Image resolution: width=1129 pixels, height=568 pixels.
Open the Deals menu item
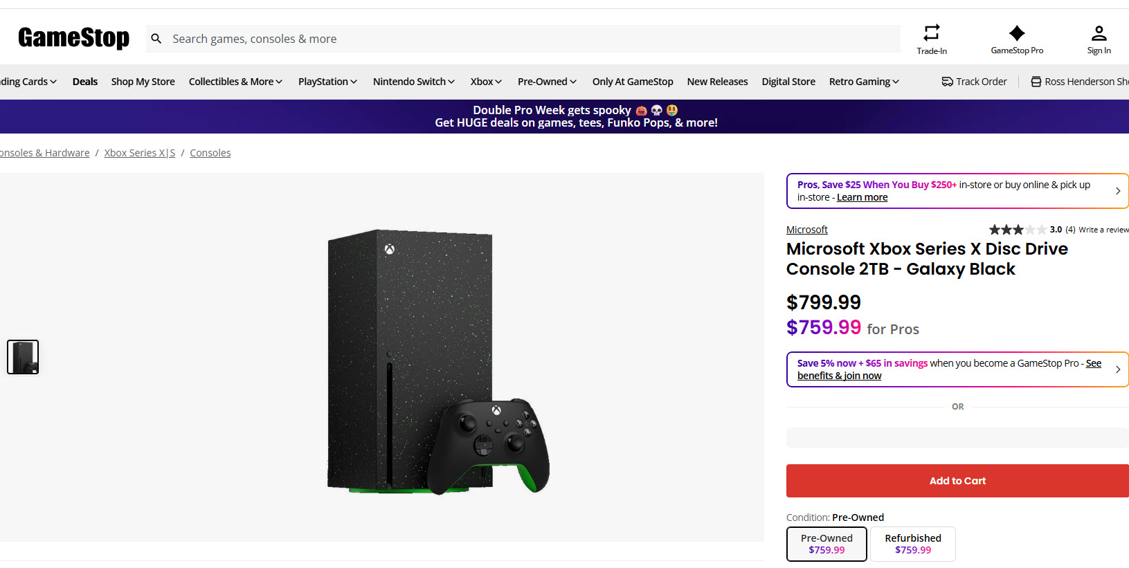point(85,82)
